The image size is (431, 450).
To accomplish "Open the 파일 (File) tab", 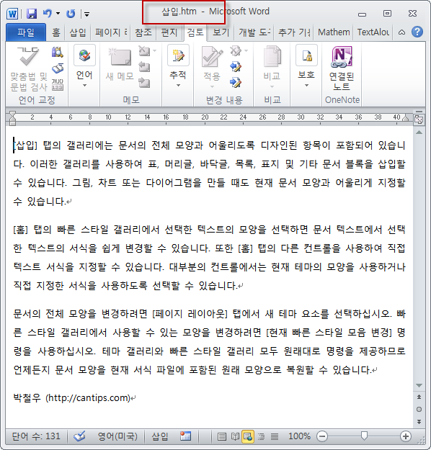I will (26, 32).
